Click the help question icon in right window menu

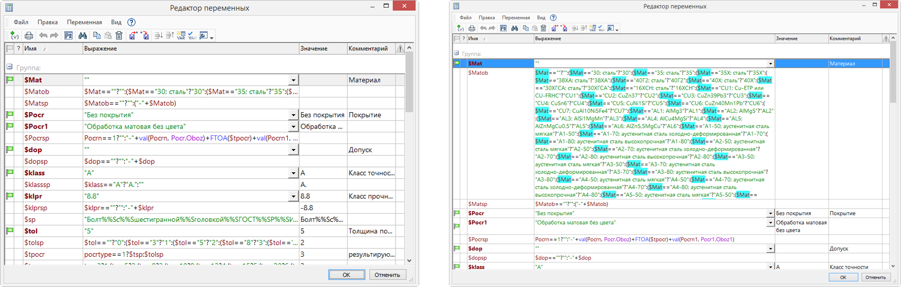(x=553, y=17)
